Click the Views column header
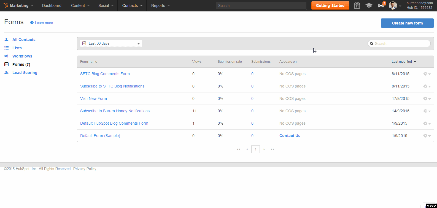 click(197, 62)
